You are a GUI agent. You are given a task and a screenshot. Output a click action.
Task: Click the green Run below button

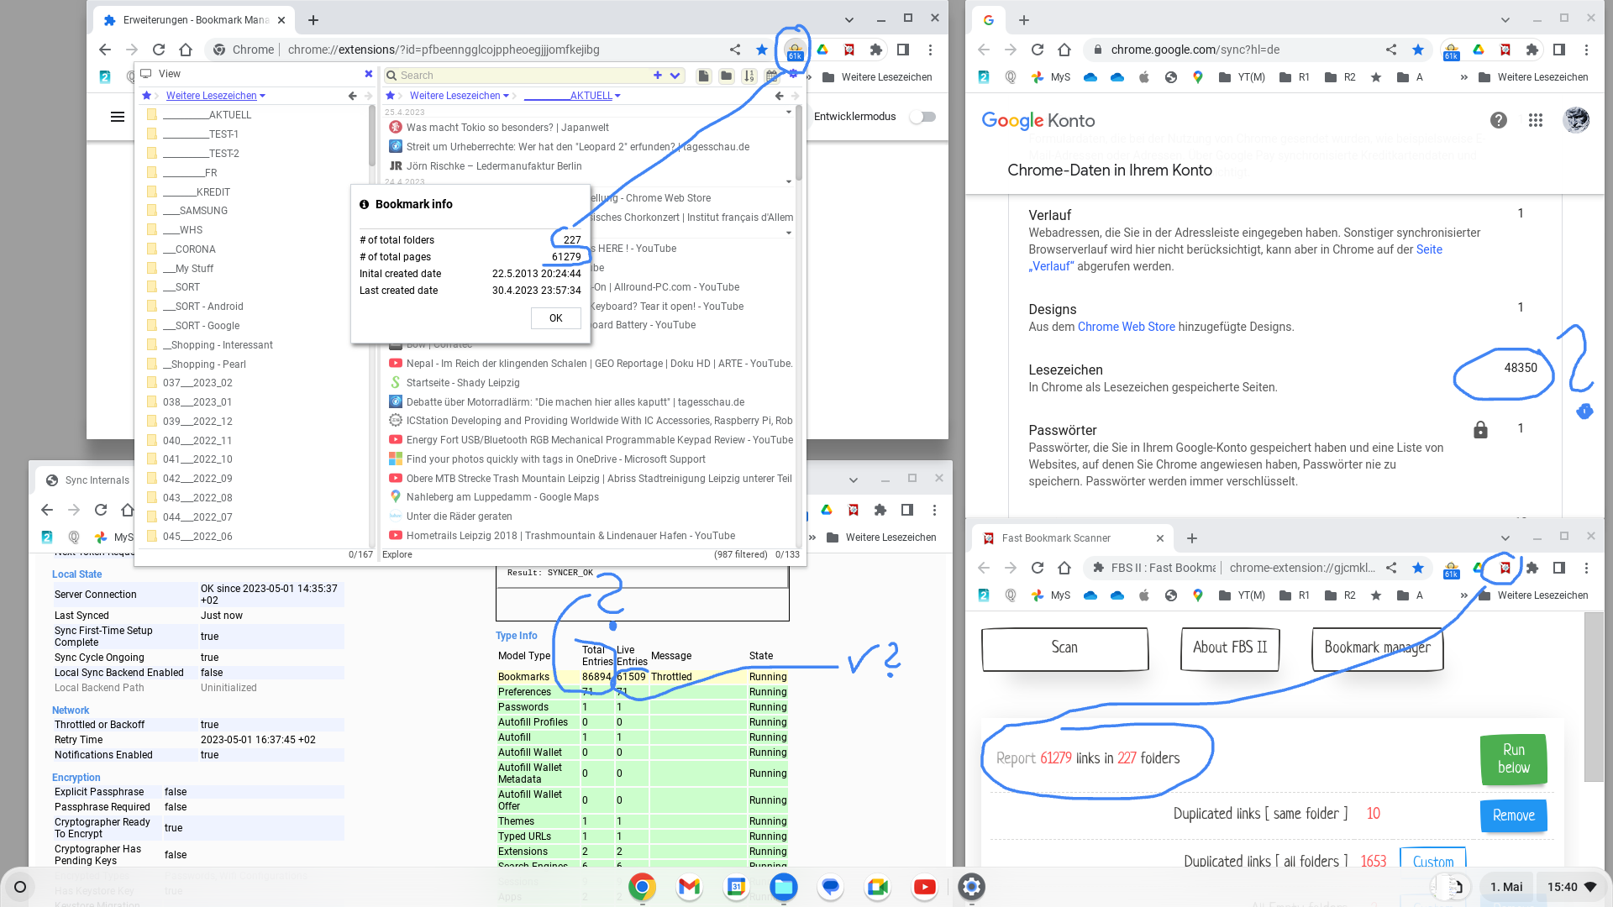1514,758
